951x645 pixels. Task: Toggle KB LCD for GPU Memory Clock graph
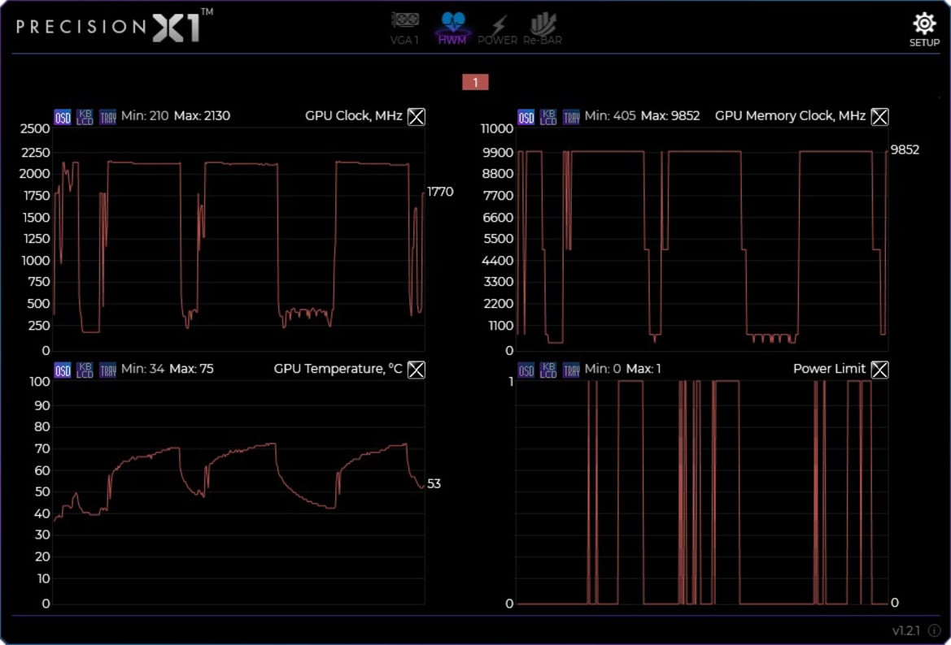[x=548, y=117]
